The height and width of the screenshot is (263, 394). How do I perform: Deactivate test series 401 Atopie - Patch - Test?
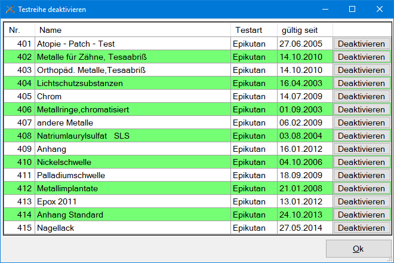(361, 44)
